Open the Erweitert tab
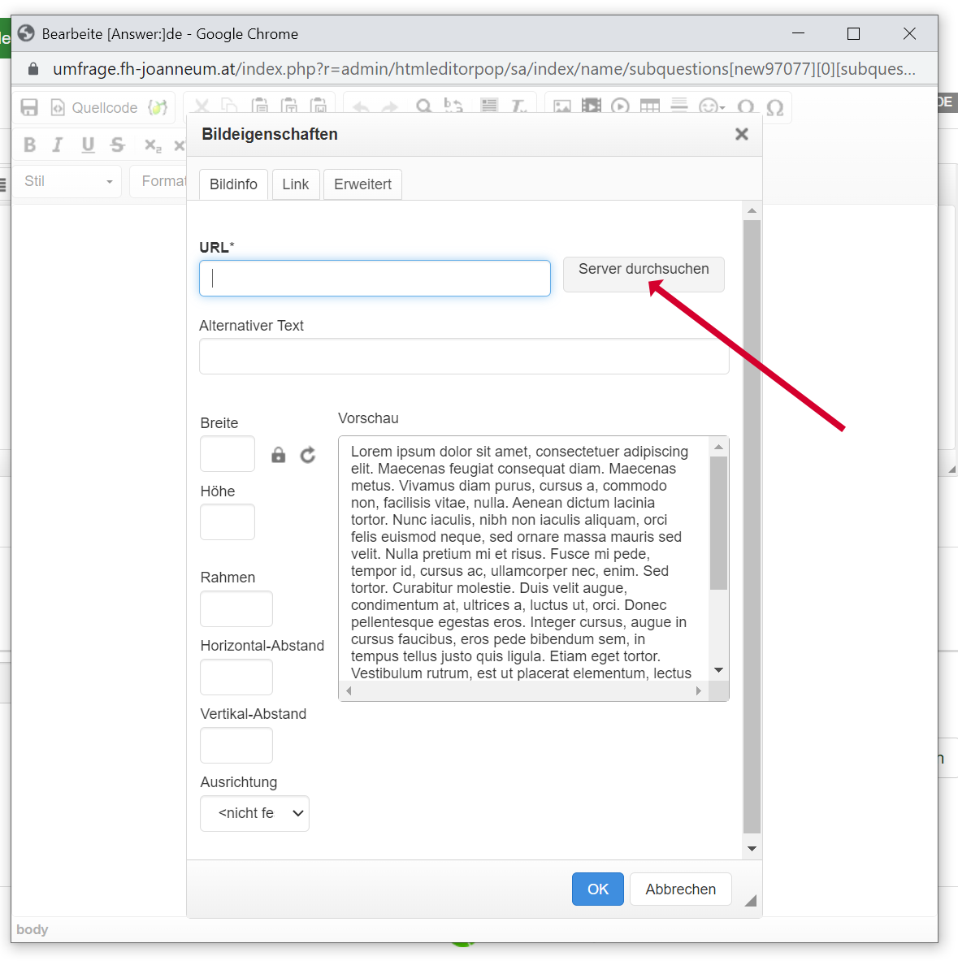This screenshot has height=965, width=958. pos(362,184)
